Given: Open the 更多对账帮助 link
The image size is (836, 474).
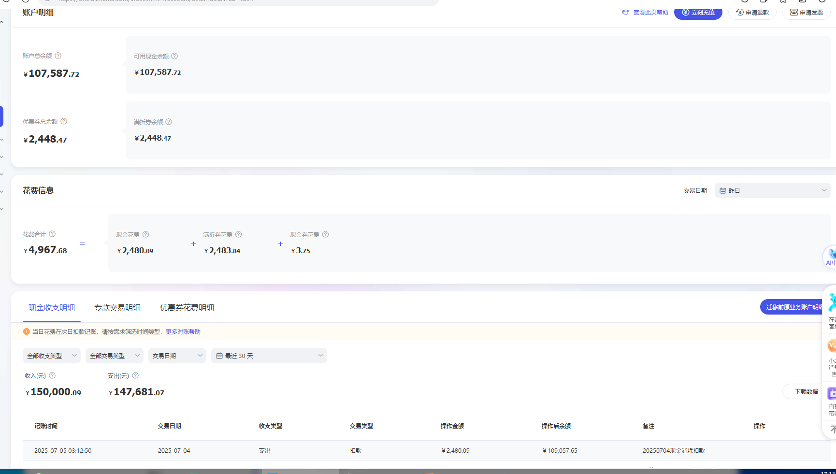Looking at the screenshot, I should (183, 331).
